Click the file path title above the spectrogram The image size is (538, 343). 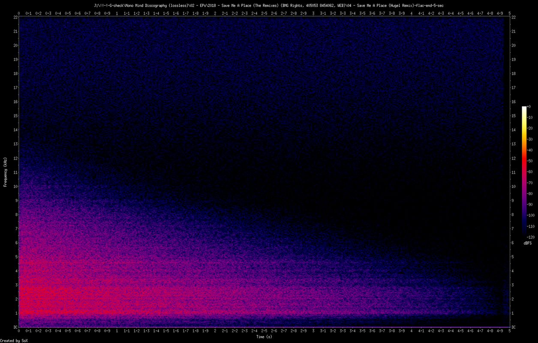click(x=269, y=5)
